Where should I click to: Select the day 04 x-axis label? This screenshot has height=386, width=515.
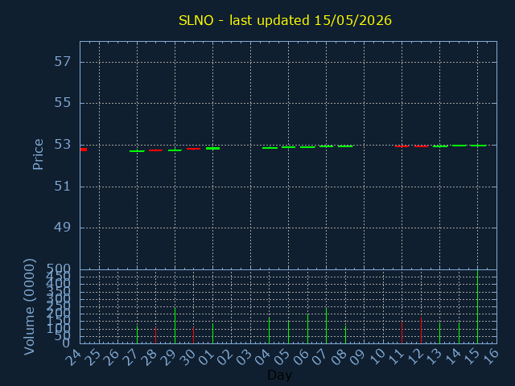[x=263, y=357]
